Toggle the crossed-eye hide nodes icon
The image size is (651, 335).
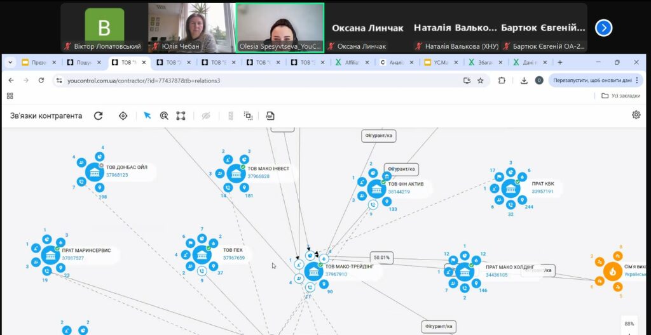(x=206, y=115)
